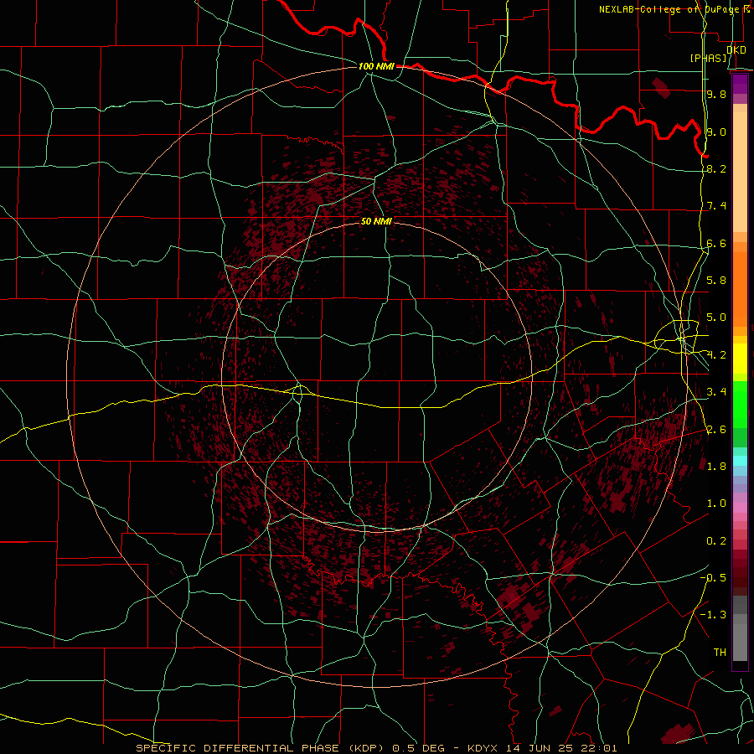
Task: Click the 1.0 scale value
Action: coord(716,504)
